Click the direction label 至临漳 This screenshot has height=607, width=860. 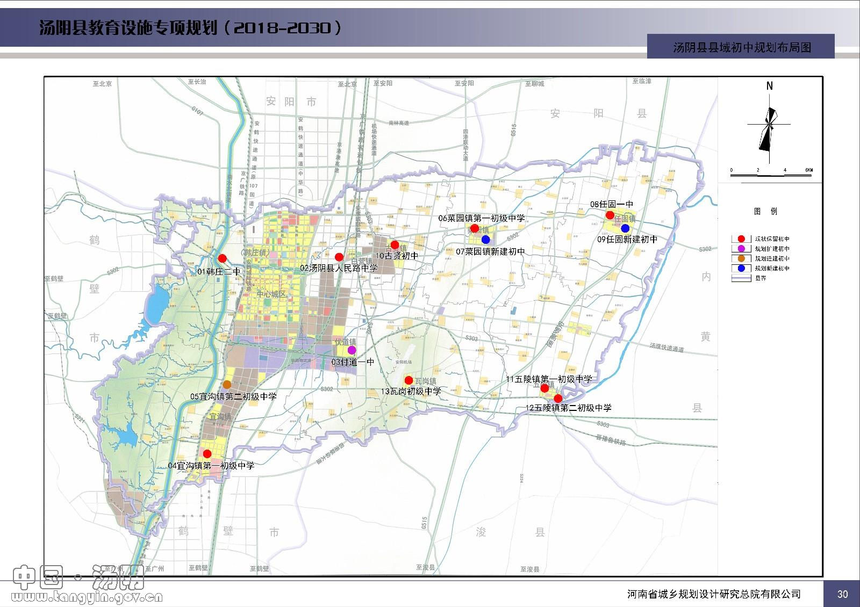tap(642, 81)
